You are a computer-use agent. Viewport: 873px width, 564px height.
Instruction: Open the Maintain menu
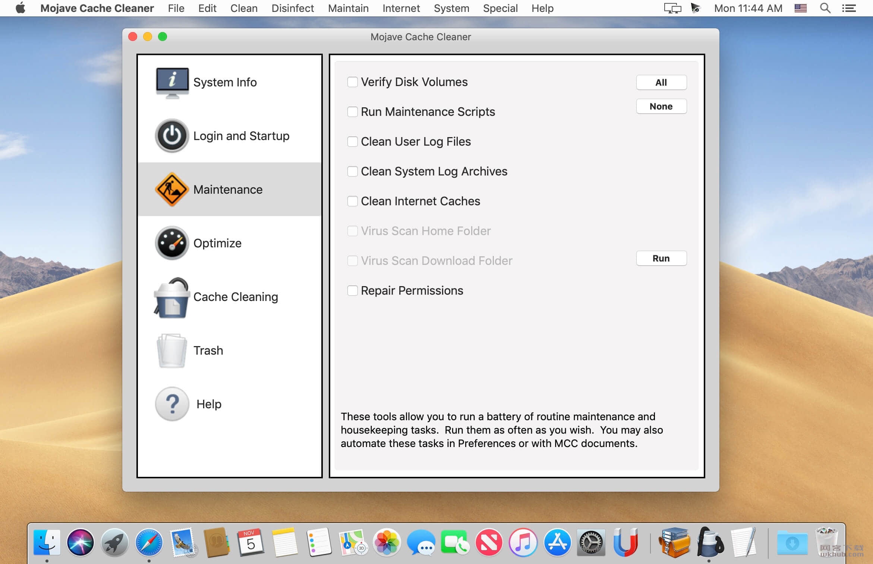(348, 8)
